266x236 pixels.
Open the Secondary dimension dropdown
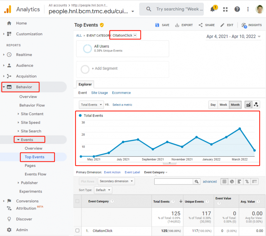pyautogui.click(x=116, y=181)
